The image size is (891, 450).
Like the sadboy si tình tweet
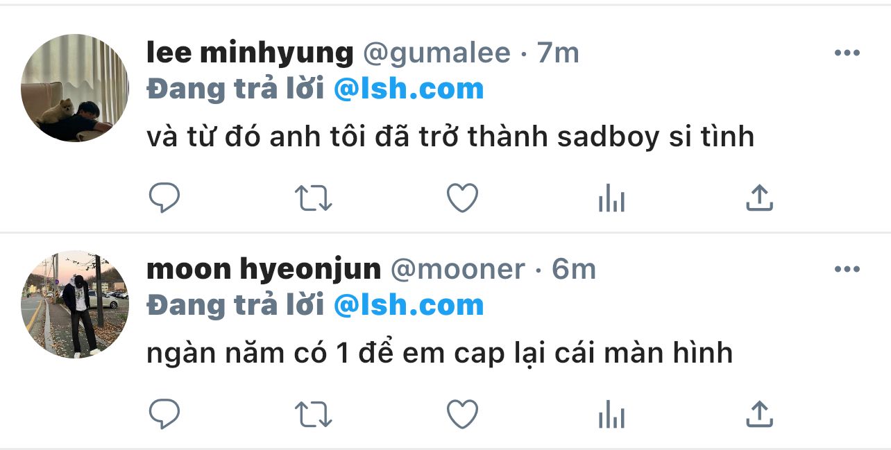tap(462, 198)
